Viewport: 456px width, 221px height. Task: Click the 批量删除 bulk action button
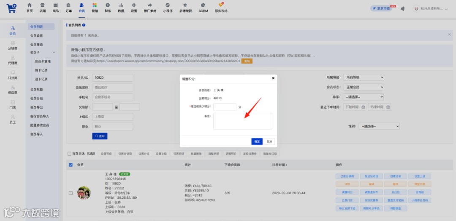(196, 154)
